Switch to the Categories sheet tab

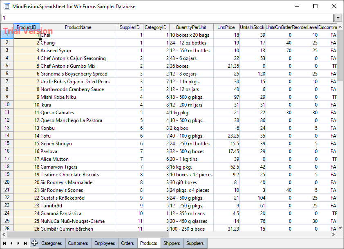52,243
